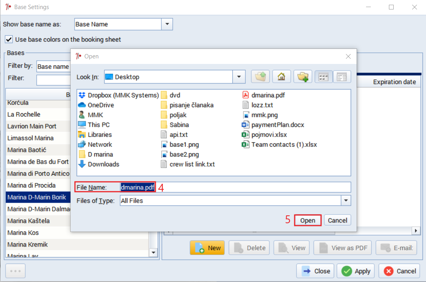
Task: Click the View document button
Action: coord(291,248)
